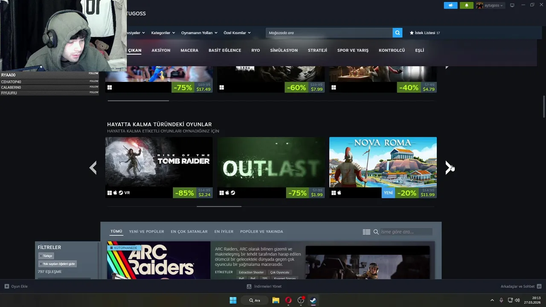546x307 pixels.
Task: Expand the Özel Kısımlar dropdown
Action: pyautogui.click(x=237, y=33)
